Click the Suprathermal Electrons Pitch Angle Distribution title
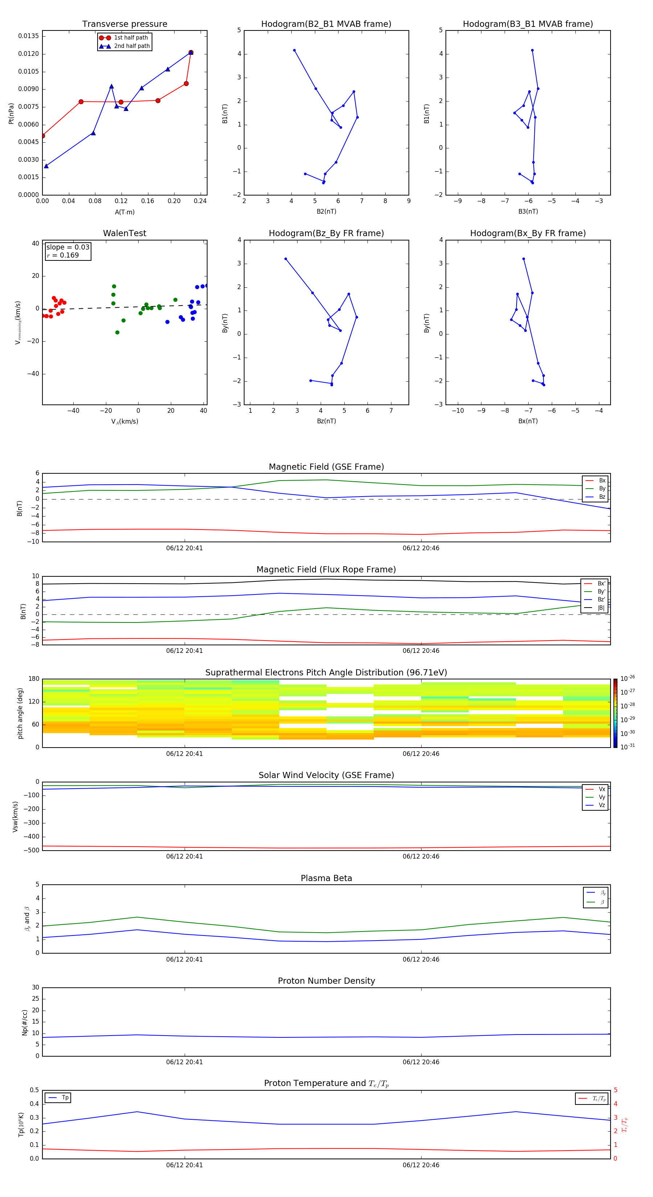This screenshot has width=653, height=1197. click(326, 673)
